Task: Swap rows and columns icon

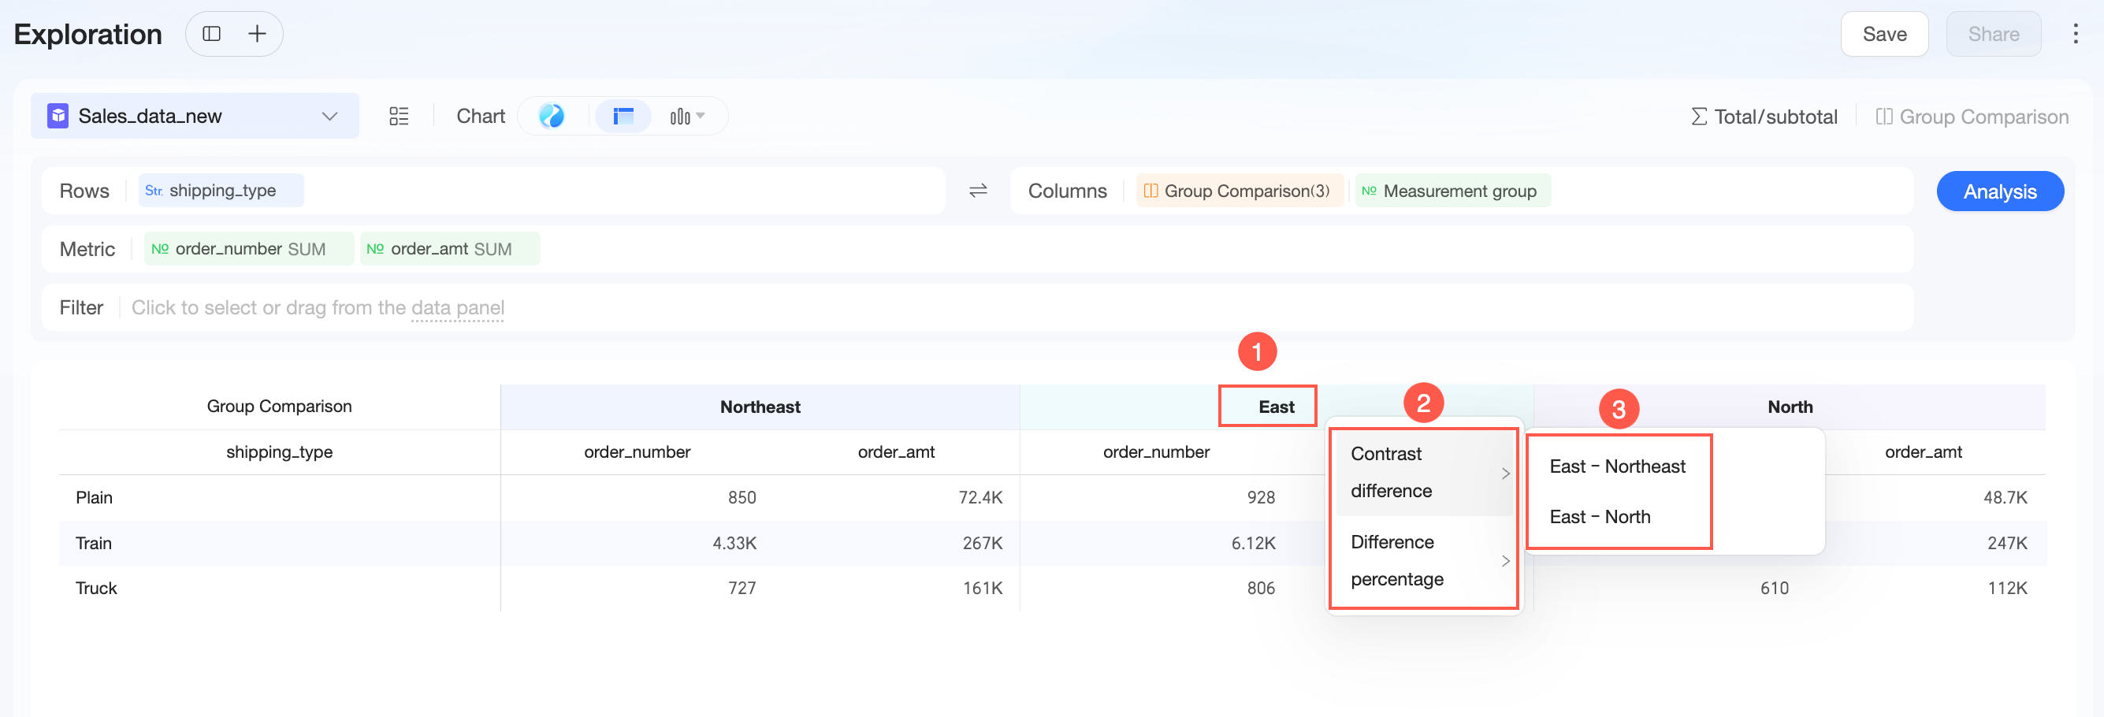Action: pyautogui.click(x=978, y=190)
